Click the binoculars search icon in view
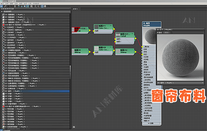This screenshot has height=131, width=207. (74, 127)
